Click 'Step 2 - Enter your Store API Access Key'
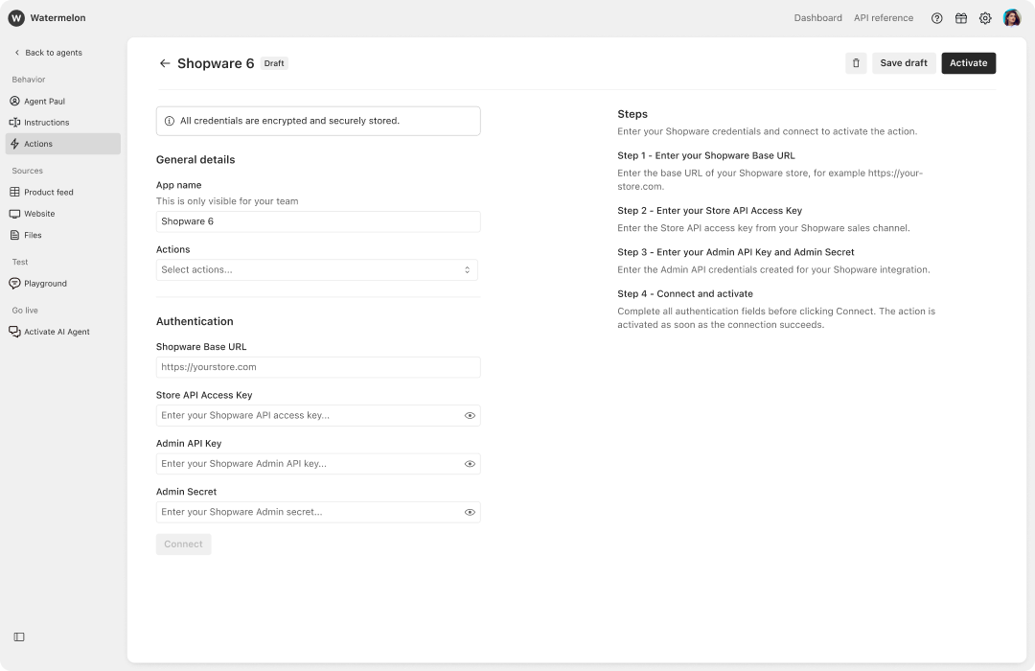 pos(709,211)
